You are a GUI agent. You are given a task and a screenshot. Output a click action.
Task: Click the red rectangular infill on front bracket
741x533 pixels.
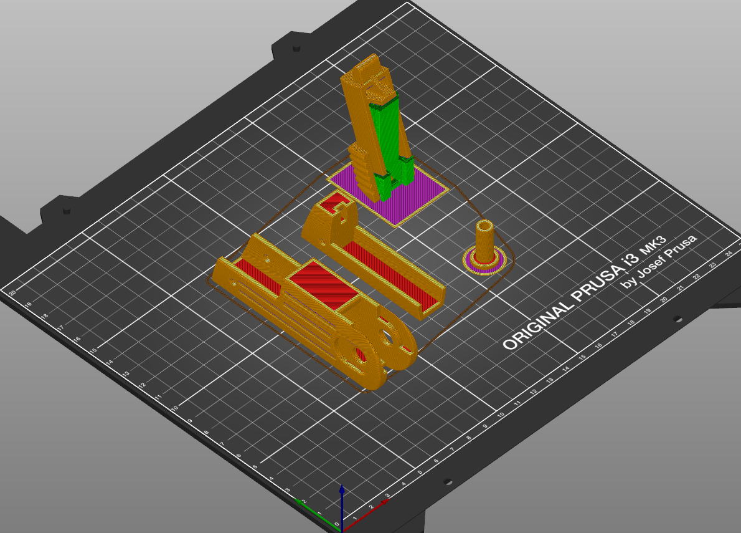point(323,285)
